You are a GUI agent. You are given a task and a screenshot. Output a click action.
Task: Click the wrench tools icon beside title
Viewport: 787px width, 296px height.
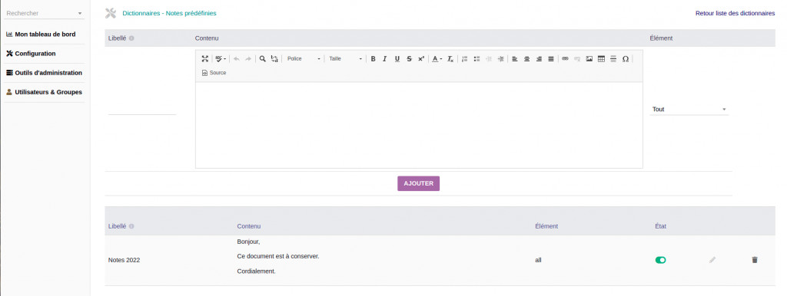tap(111, 14)
